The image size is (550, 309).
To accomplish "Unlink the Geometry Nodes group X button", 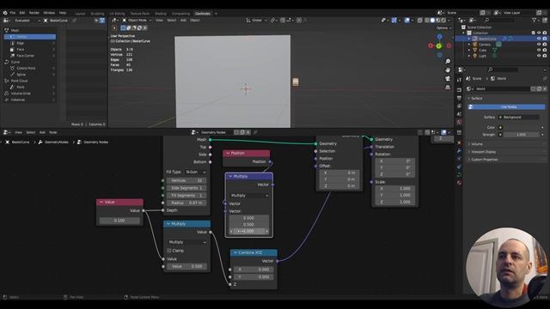I will tap(248, 132).
